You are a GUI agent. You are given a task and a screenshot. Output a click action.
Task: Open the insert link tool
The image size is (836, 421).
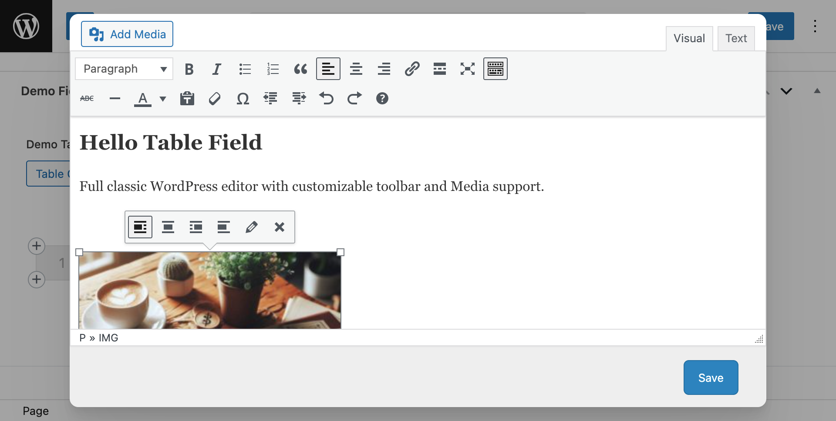(412, 69)
